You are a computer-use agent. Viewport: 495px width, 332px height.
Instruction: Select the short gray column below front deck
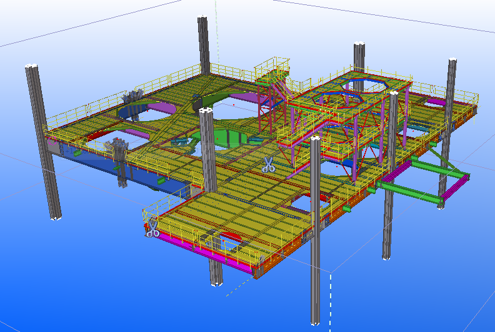215,271
